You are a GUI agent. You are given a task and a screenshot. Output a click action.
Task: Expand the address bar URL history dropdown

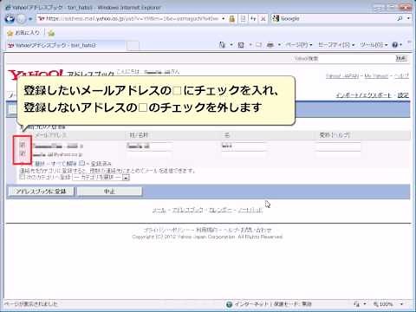[224, 19]
